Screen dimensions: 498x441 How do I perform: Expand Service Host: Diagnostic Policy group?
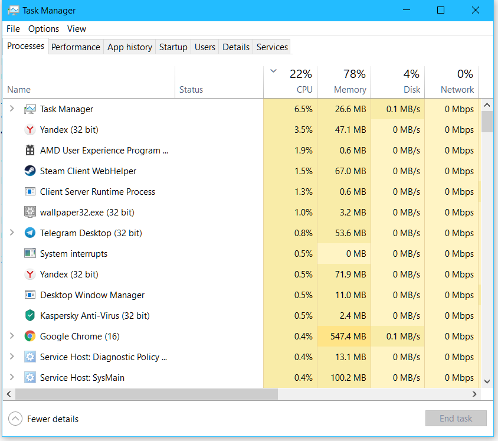click(12, 357)
